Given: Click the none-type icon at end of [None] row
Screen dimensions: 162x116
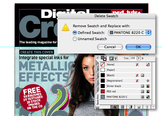Looking at the screenshot, I should (148, 65).
